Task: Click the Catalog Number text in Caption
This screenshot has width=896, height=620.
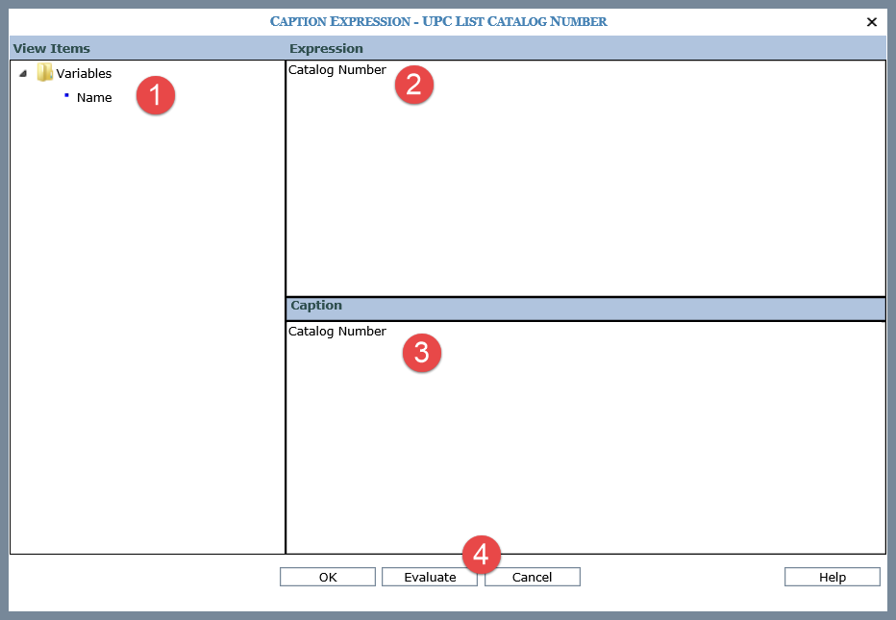Action: click(x=337, y=332)
